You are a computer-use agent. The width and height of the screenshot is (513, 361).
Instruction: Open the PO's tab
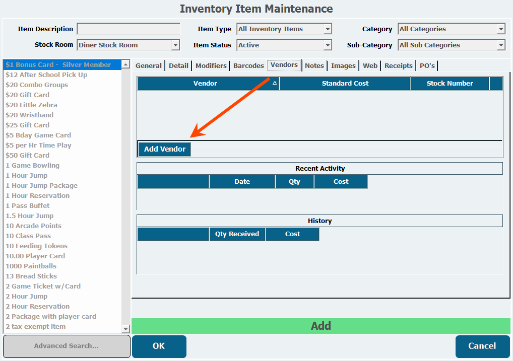click(x=427, y=66)
